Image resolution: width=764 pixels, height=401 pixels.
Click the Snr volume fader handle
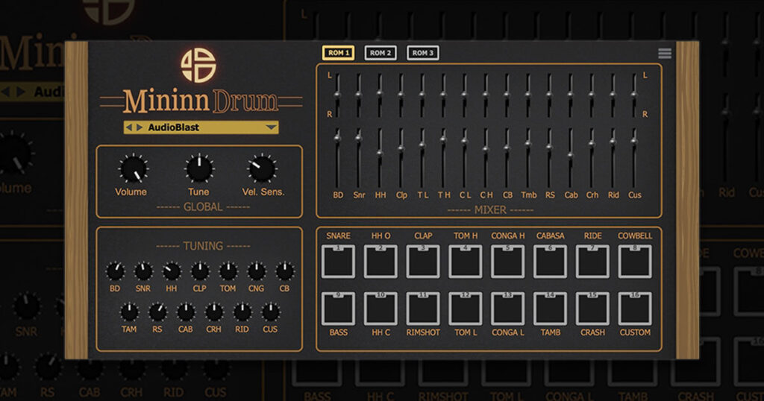(359, 138)
